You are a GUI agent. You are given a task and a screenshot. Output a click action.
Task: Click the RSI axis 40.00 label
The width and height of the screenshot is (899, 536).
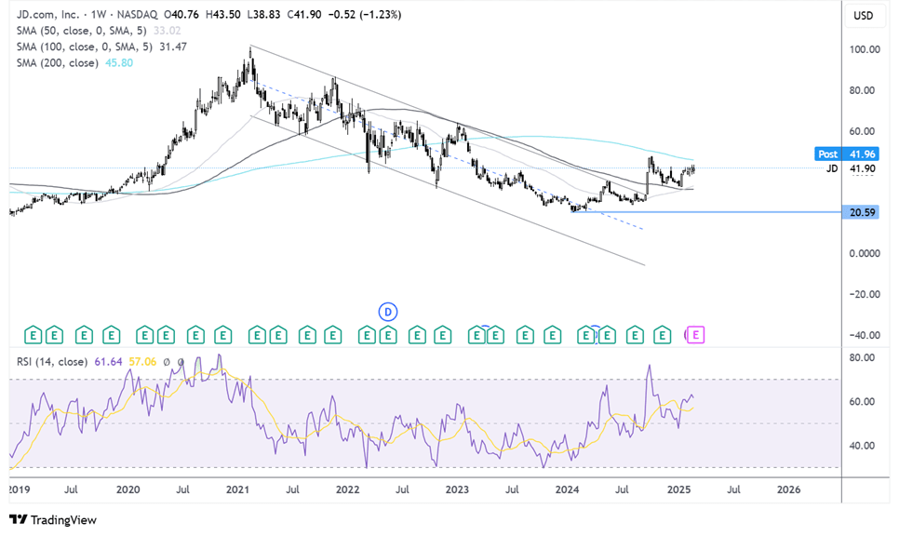pos(862,446)
